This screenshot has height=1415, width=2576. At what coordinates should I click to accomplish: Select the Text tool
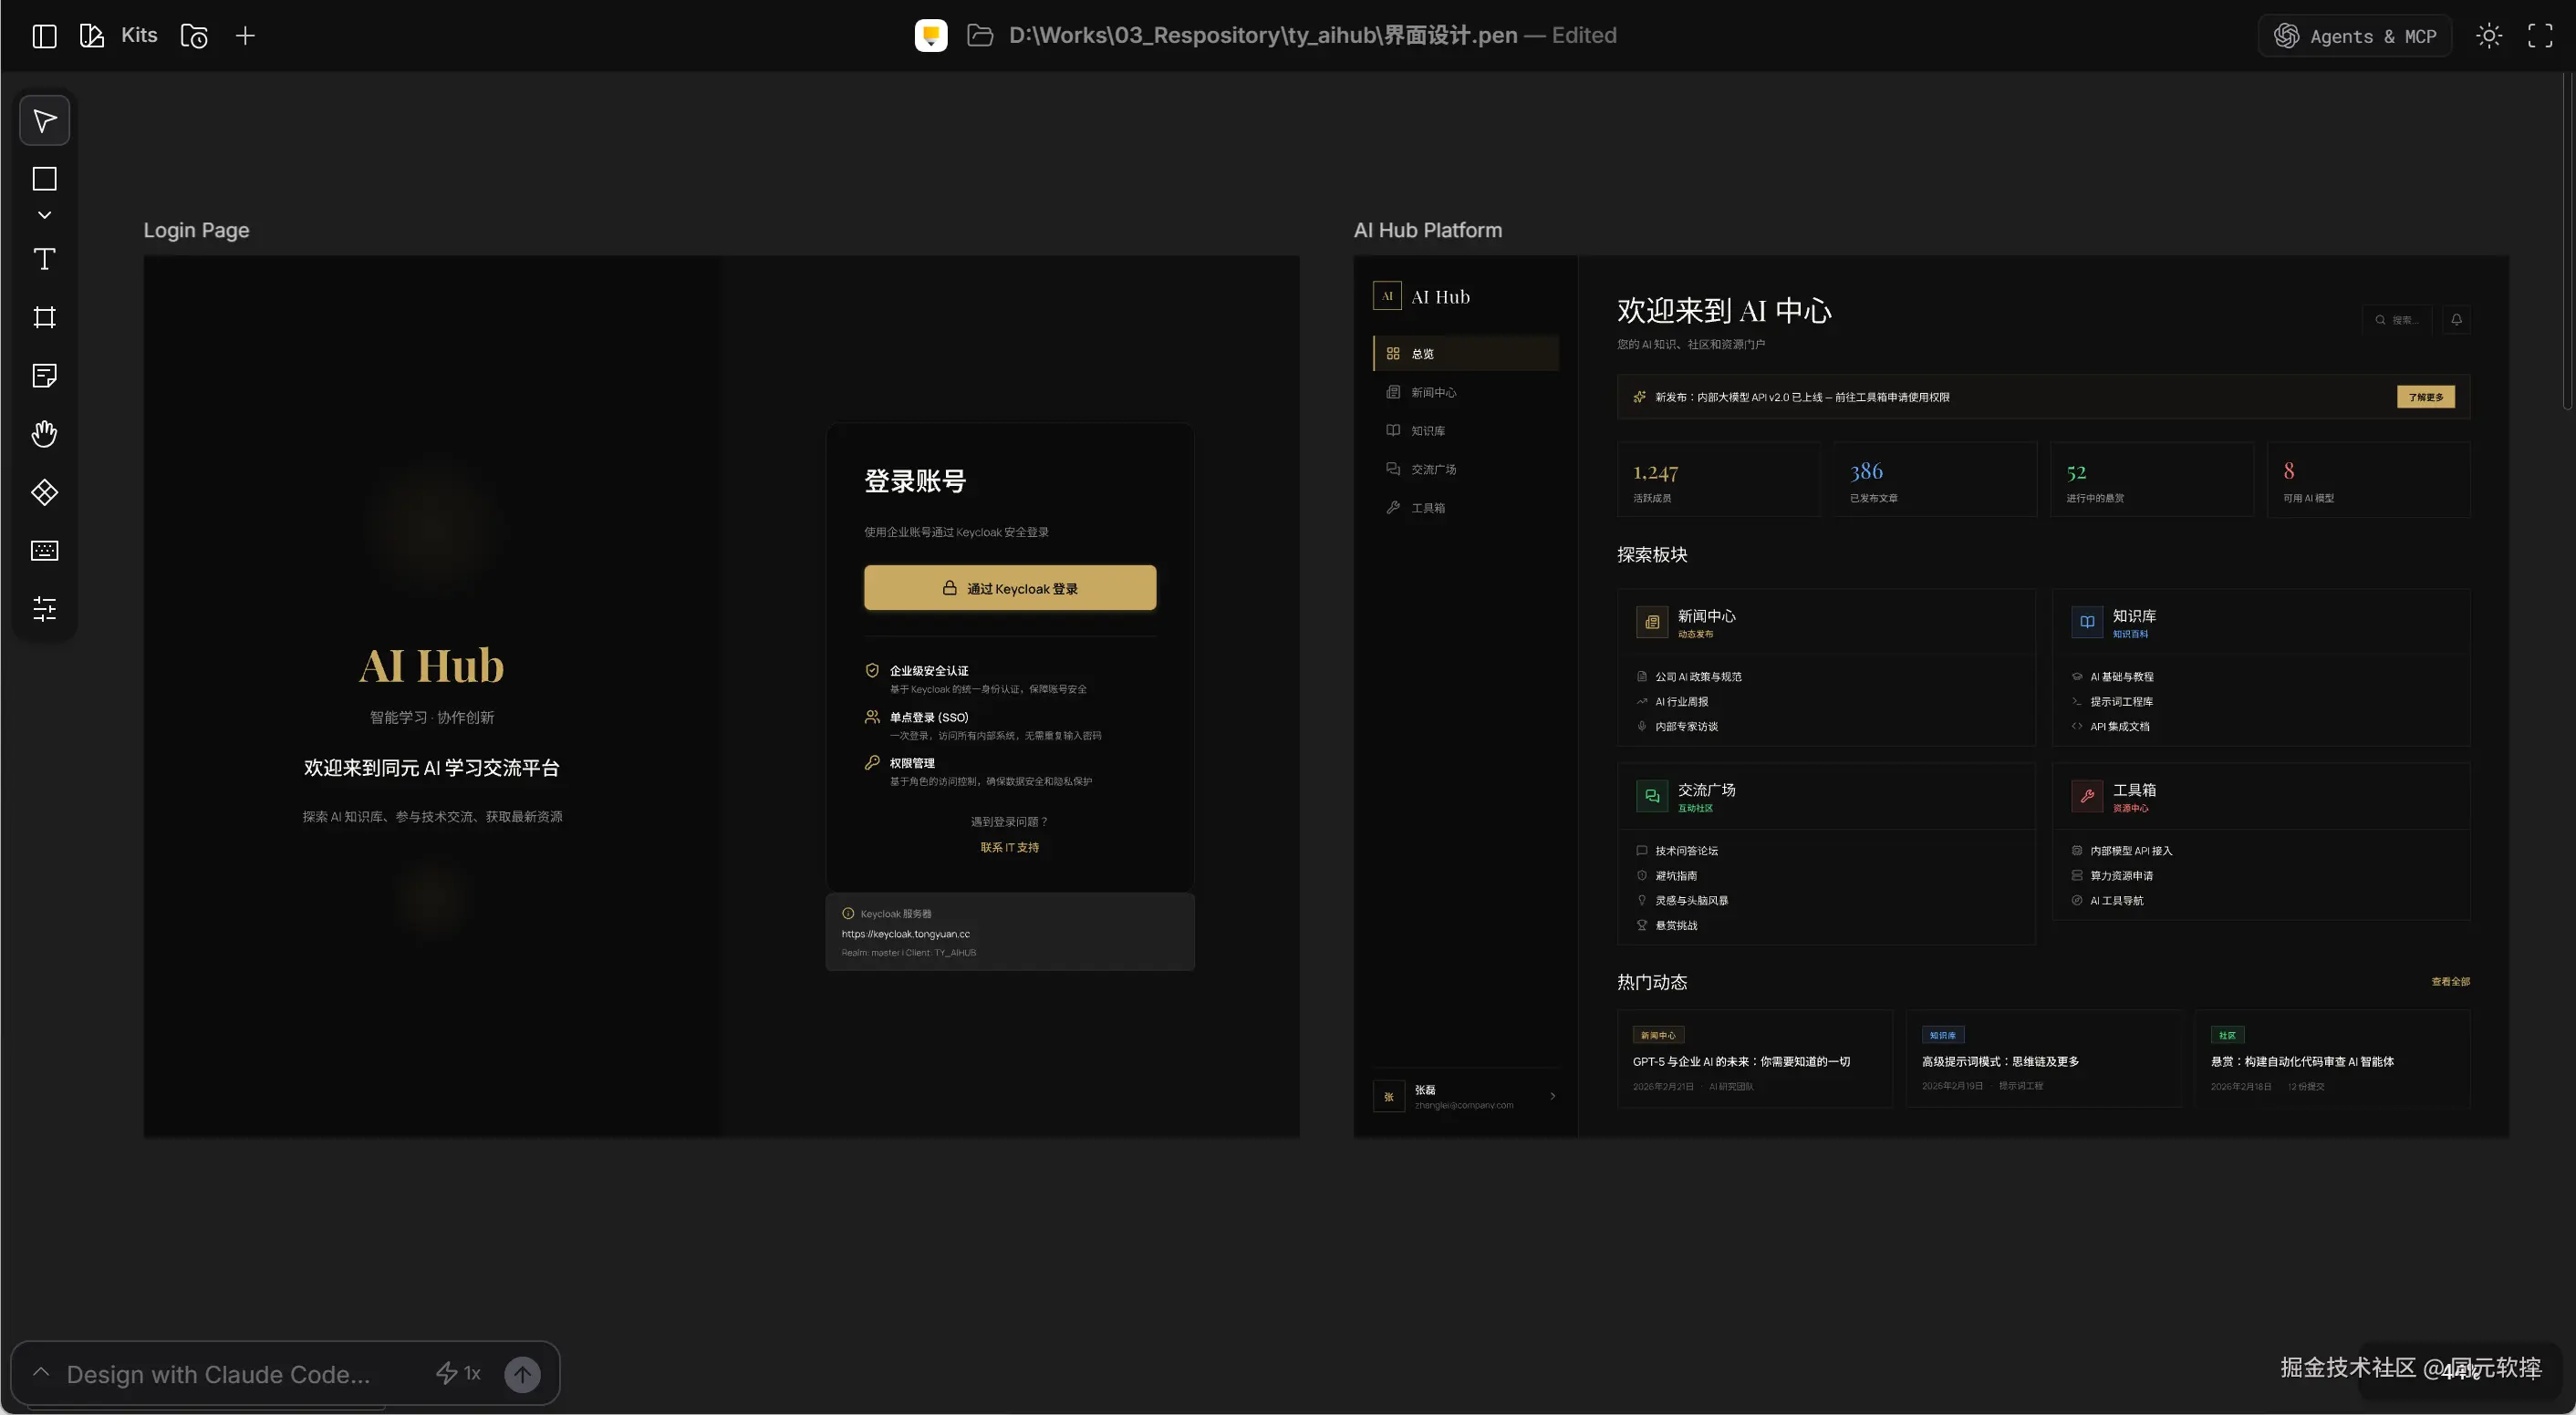point(44,260)
